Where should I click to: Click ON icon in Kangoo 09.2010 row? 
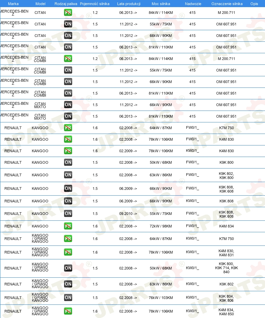[x=68, y=214]
